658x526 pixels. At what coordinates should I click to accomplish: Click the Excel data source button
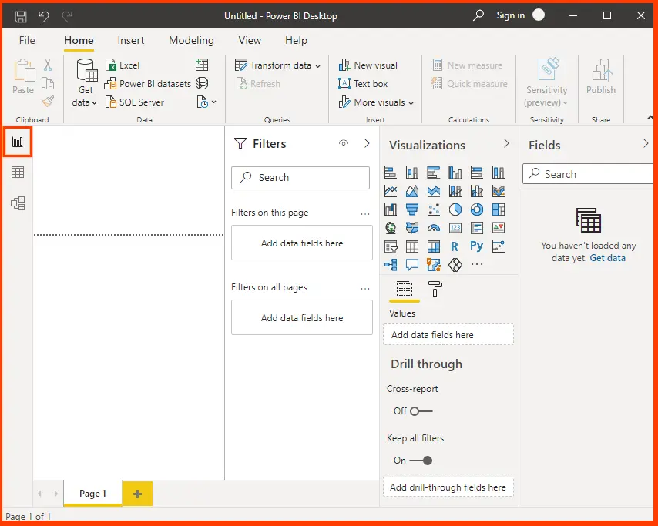tap(122, 65)
